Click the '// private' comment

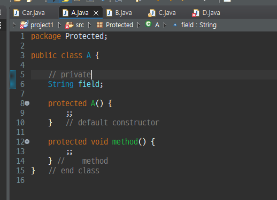coord(70,75)
